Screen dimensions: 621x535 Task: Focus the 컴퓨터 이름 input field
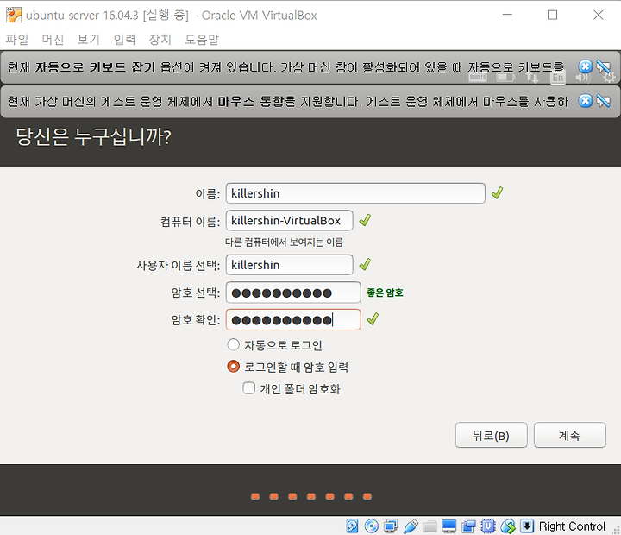(x=289, y=220)
